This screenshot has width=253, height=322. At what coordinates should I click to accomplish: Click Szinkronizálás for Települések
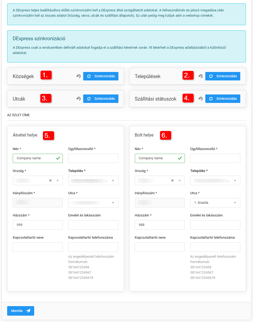pyautogui.click(x=223, y=76)
